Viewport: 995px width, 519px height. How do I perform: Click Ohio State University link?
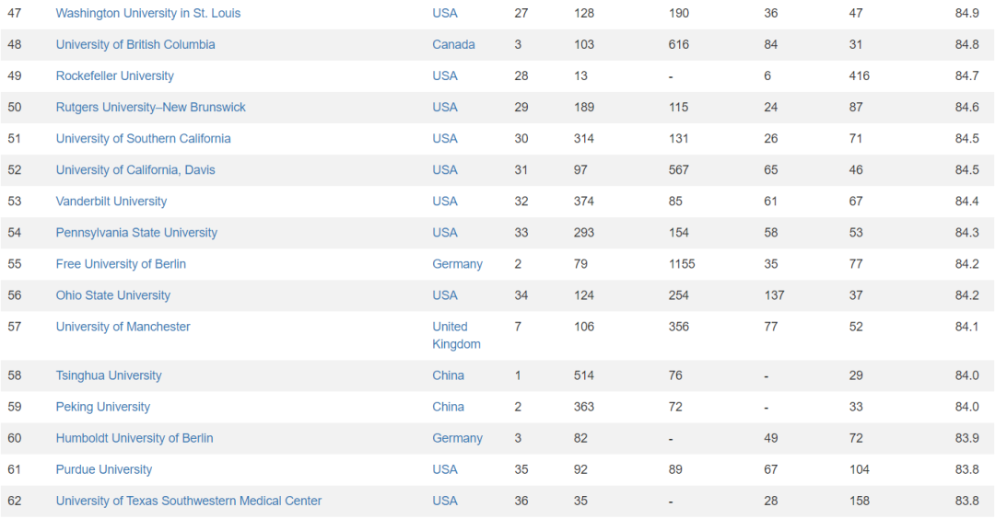click(x=113, y=295)
